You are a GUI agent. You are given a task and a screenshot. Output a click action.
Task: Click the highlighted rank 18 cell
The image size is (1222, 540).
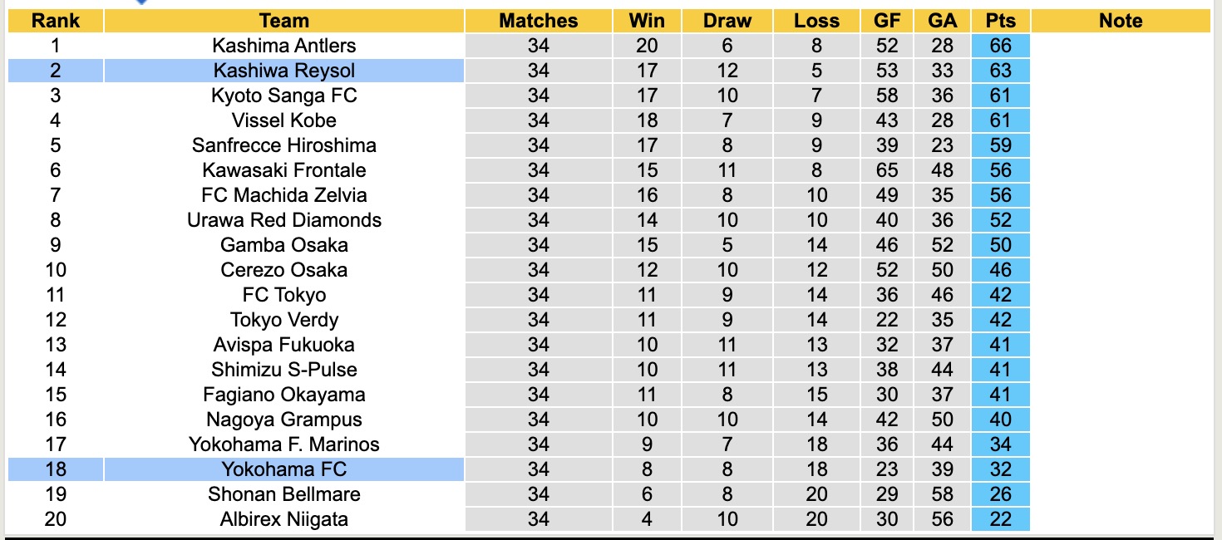pyautogui.click(x=55, y=469)
